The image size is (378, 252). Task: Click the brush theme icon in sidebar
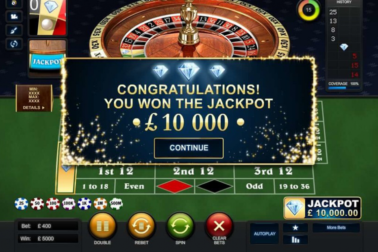pos(14,30)
